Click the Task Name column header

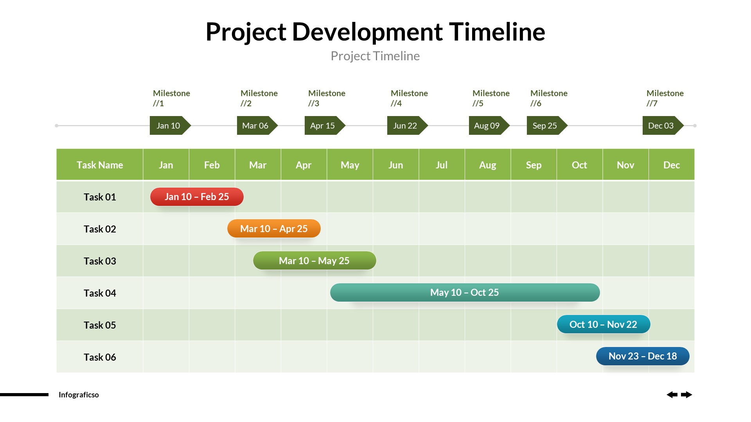tap(100, 165)
